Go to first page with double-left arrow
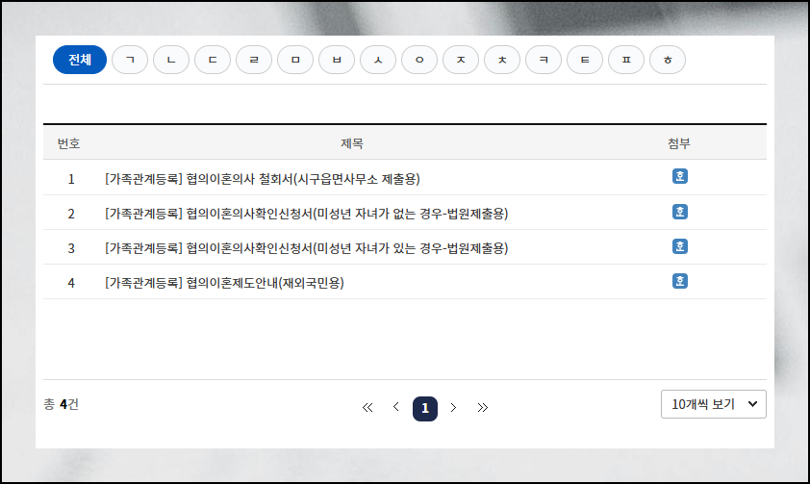 [367, 408]
